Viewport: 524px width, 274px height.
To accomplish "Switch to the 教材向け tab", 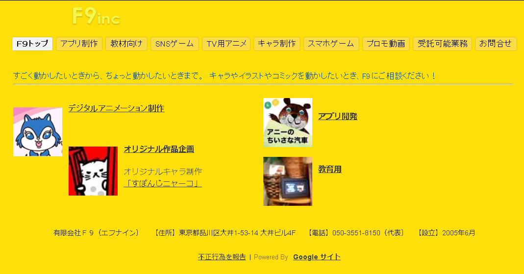I will coord(126,44).
